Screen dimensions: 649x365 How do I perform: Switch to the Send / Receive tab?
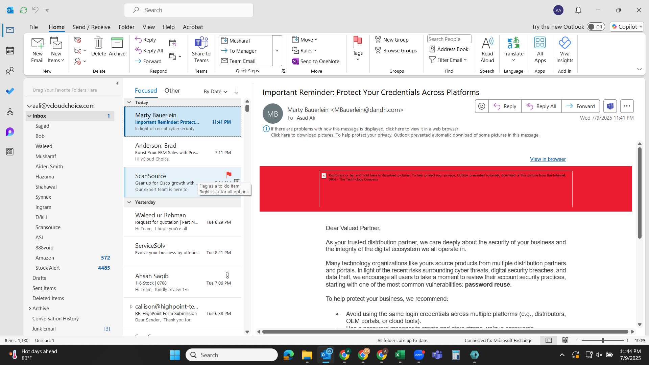pyautogui.click(x=91, y=27)
